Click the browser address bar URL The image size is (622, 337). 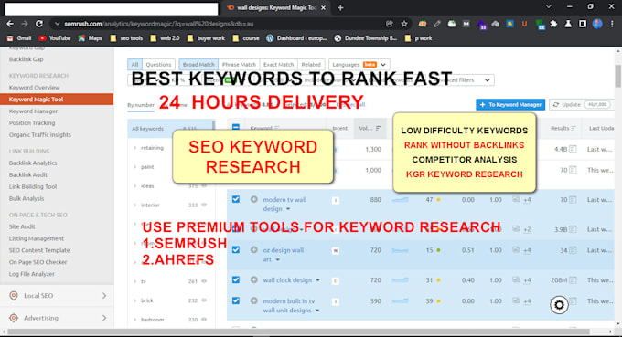tap(158, 24)
